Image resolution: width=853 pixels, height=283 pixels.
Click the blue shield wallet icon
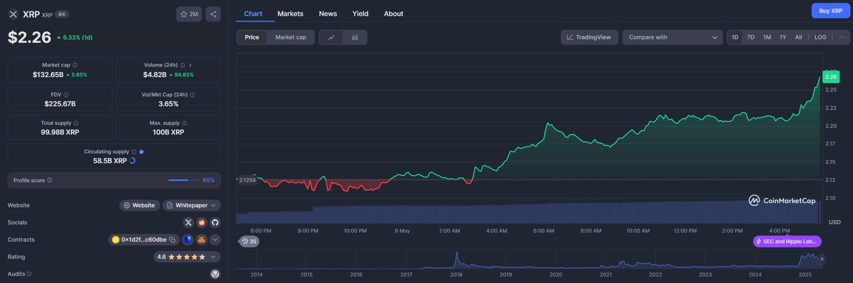point(188,240)
